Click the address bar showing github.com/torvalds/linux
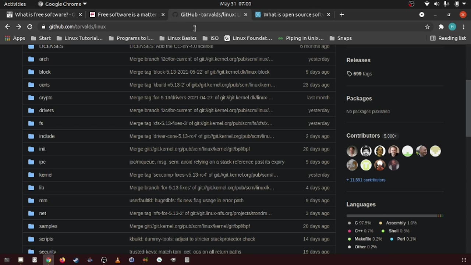 [x=232, y=26]
